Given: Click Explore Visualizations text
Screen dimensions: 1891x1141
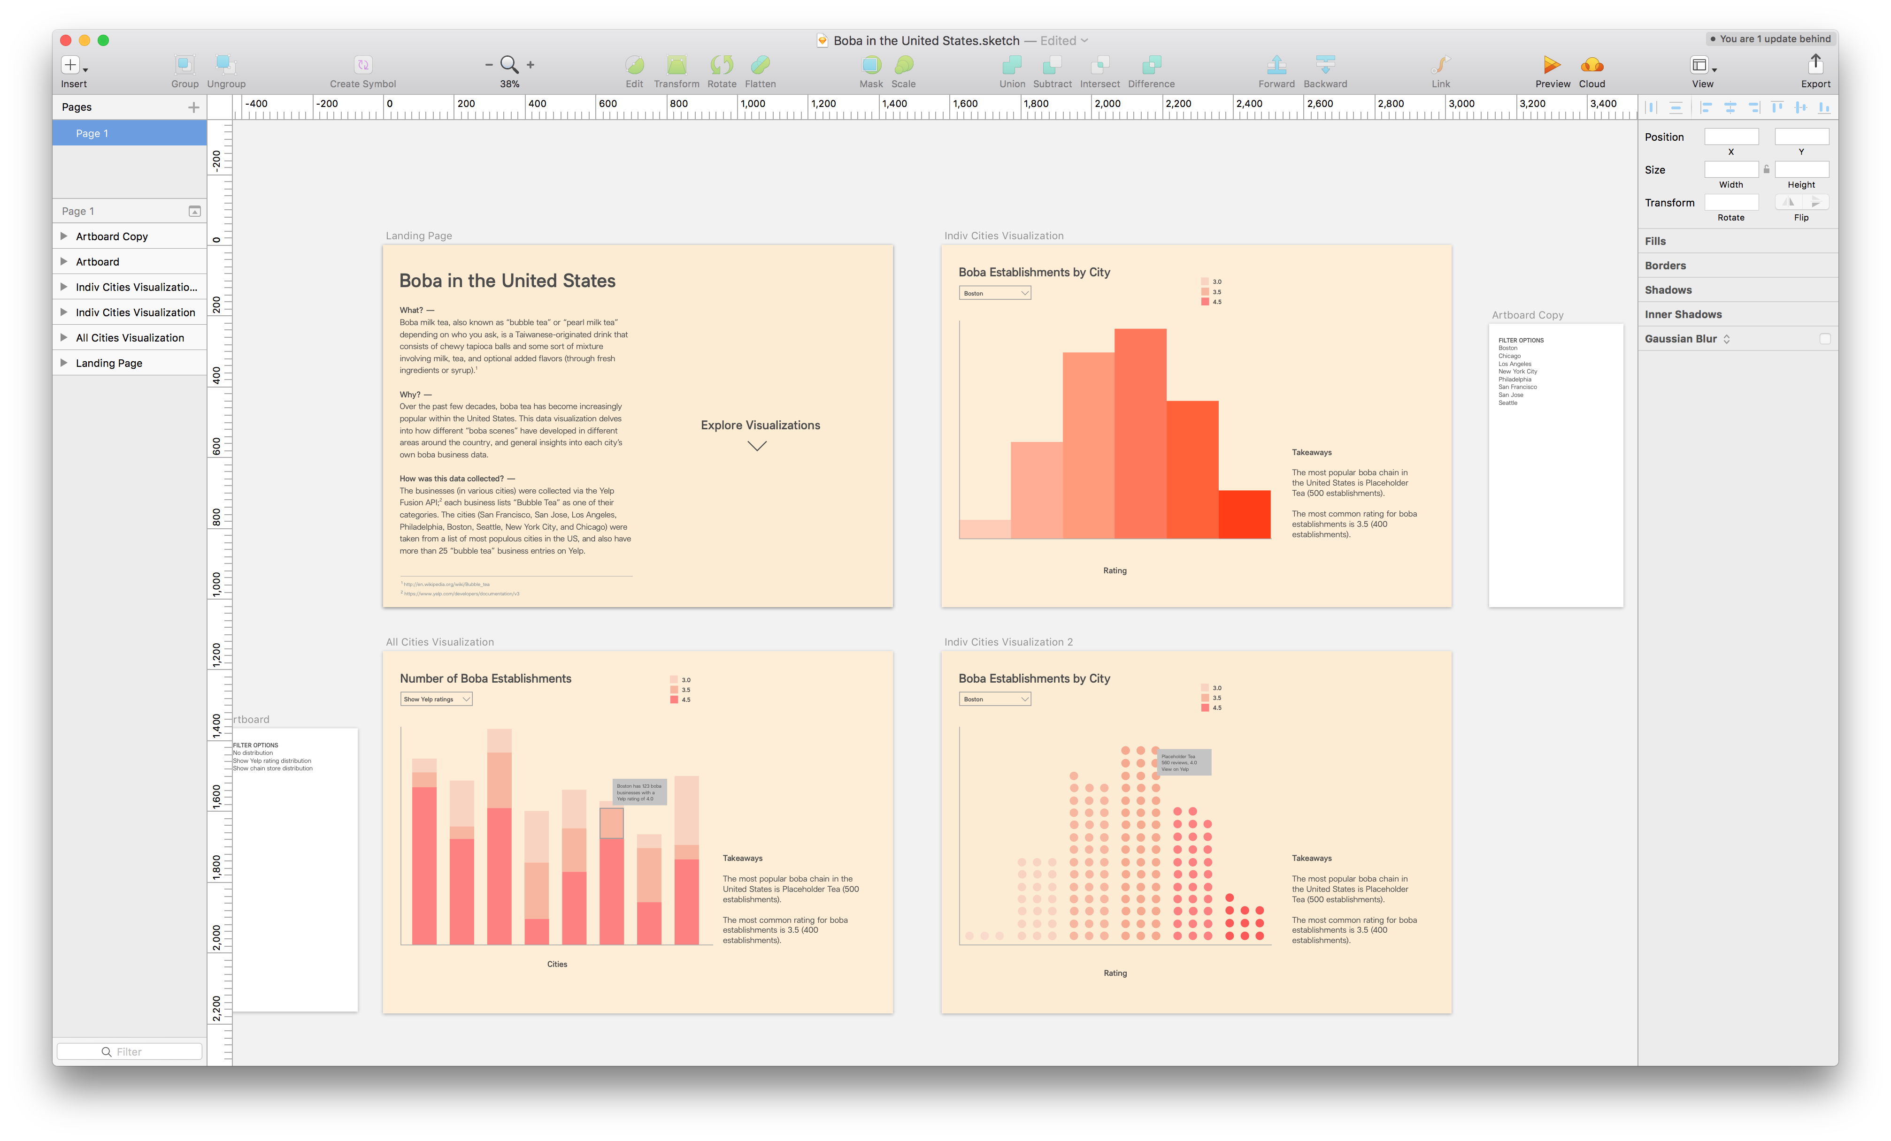Looking at the screenshot, I should click(760, 426).
